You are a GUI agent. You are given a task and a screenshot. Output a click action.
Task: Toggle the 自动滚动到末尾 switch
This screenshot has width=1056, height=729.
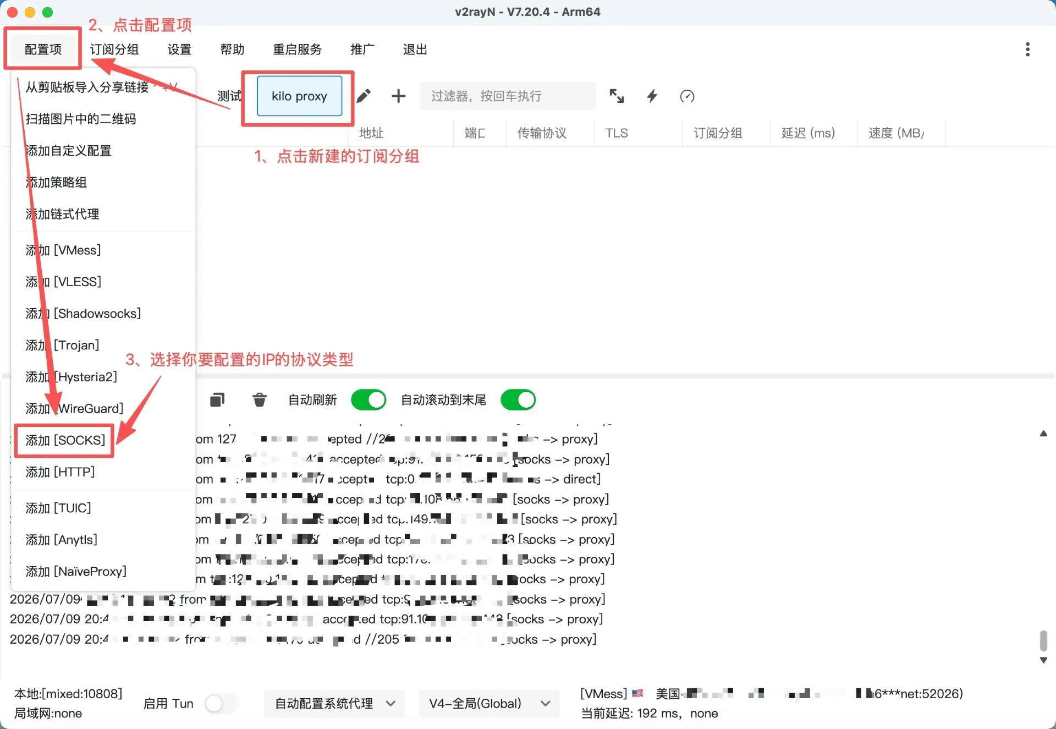coord(518,400)
